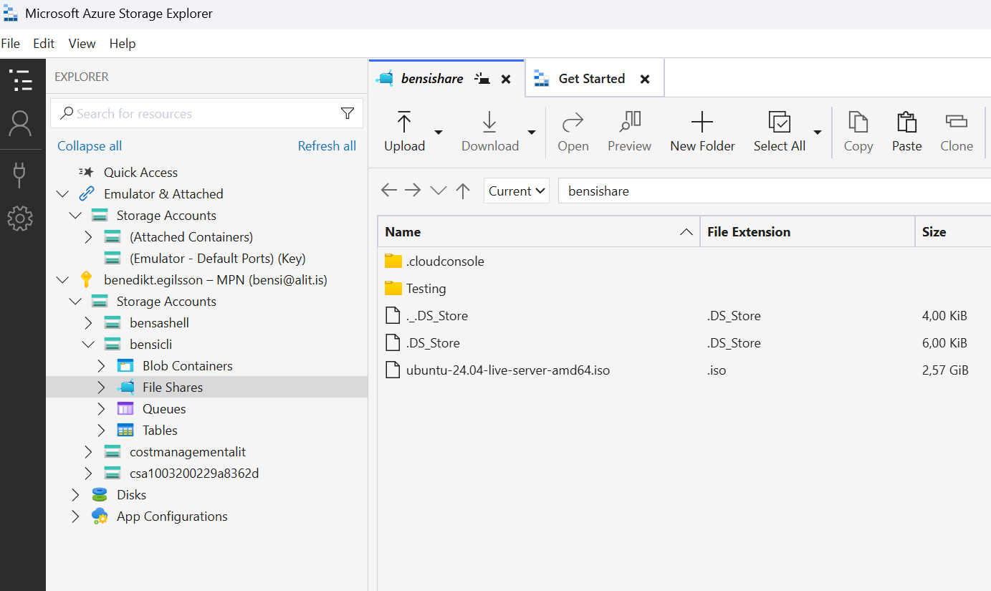This screenshot has width=991, height=591.
Task: Go up one directory level arrow
Action: pos(463,191)
